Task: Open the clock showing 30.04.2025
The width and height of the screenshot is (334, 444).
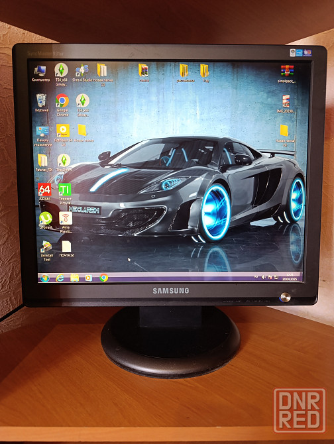Action: [290, 276]
